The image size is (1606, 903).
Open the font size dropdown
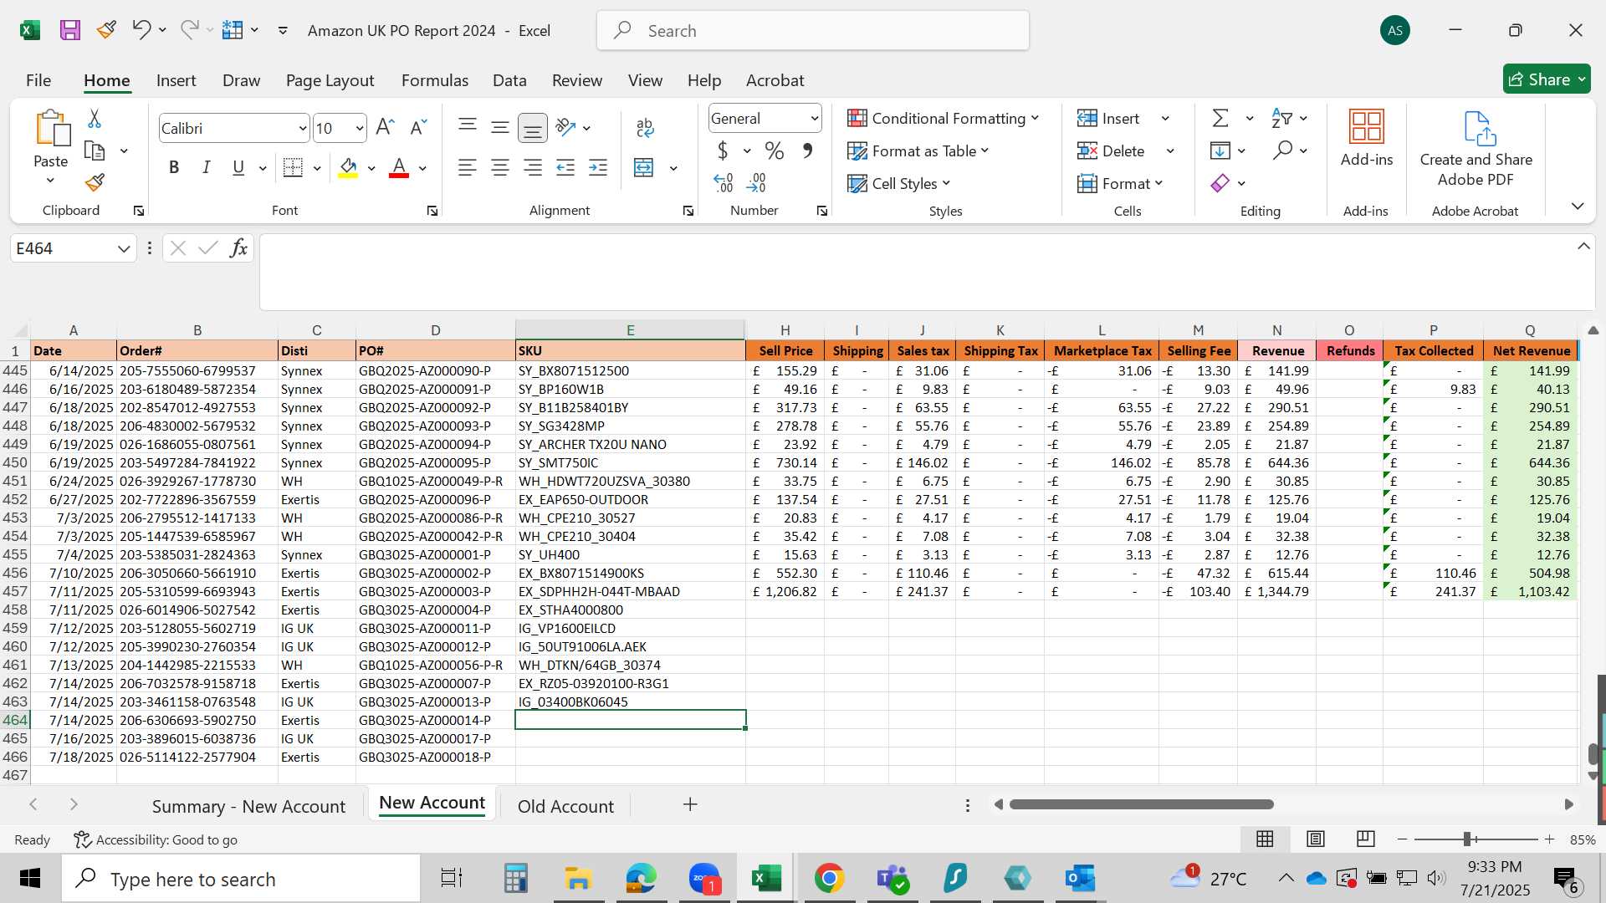pos(360,128)
